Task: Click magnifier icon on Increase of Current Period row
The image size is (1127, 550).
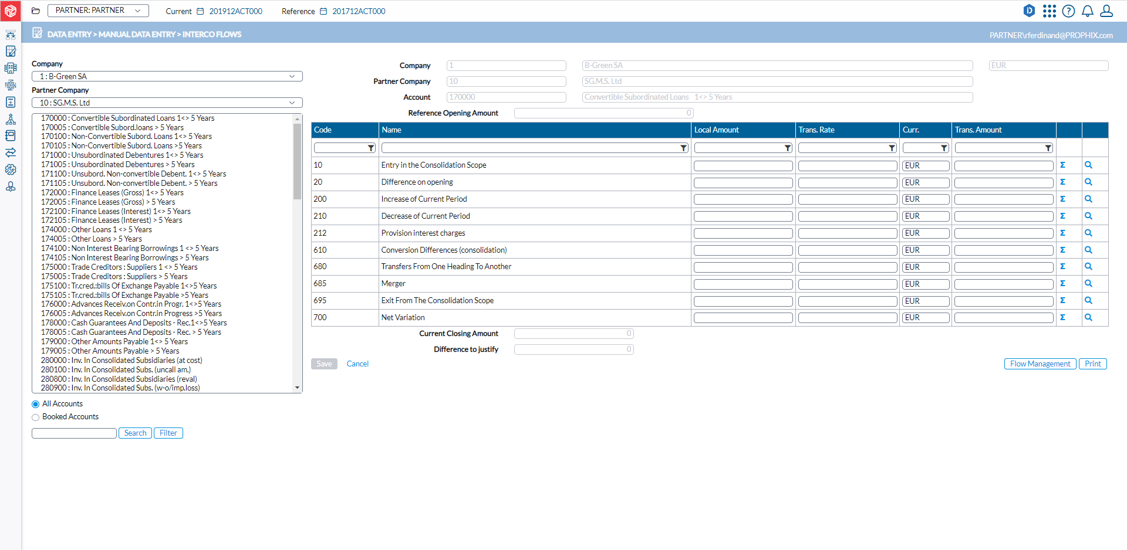Action: (1088, 199)
